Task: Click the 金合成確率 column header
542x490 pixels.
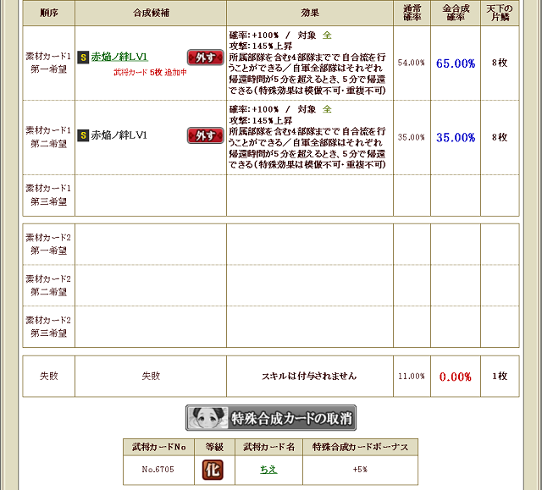Action: click(x=455, y=14)
